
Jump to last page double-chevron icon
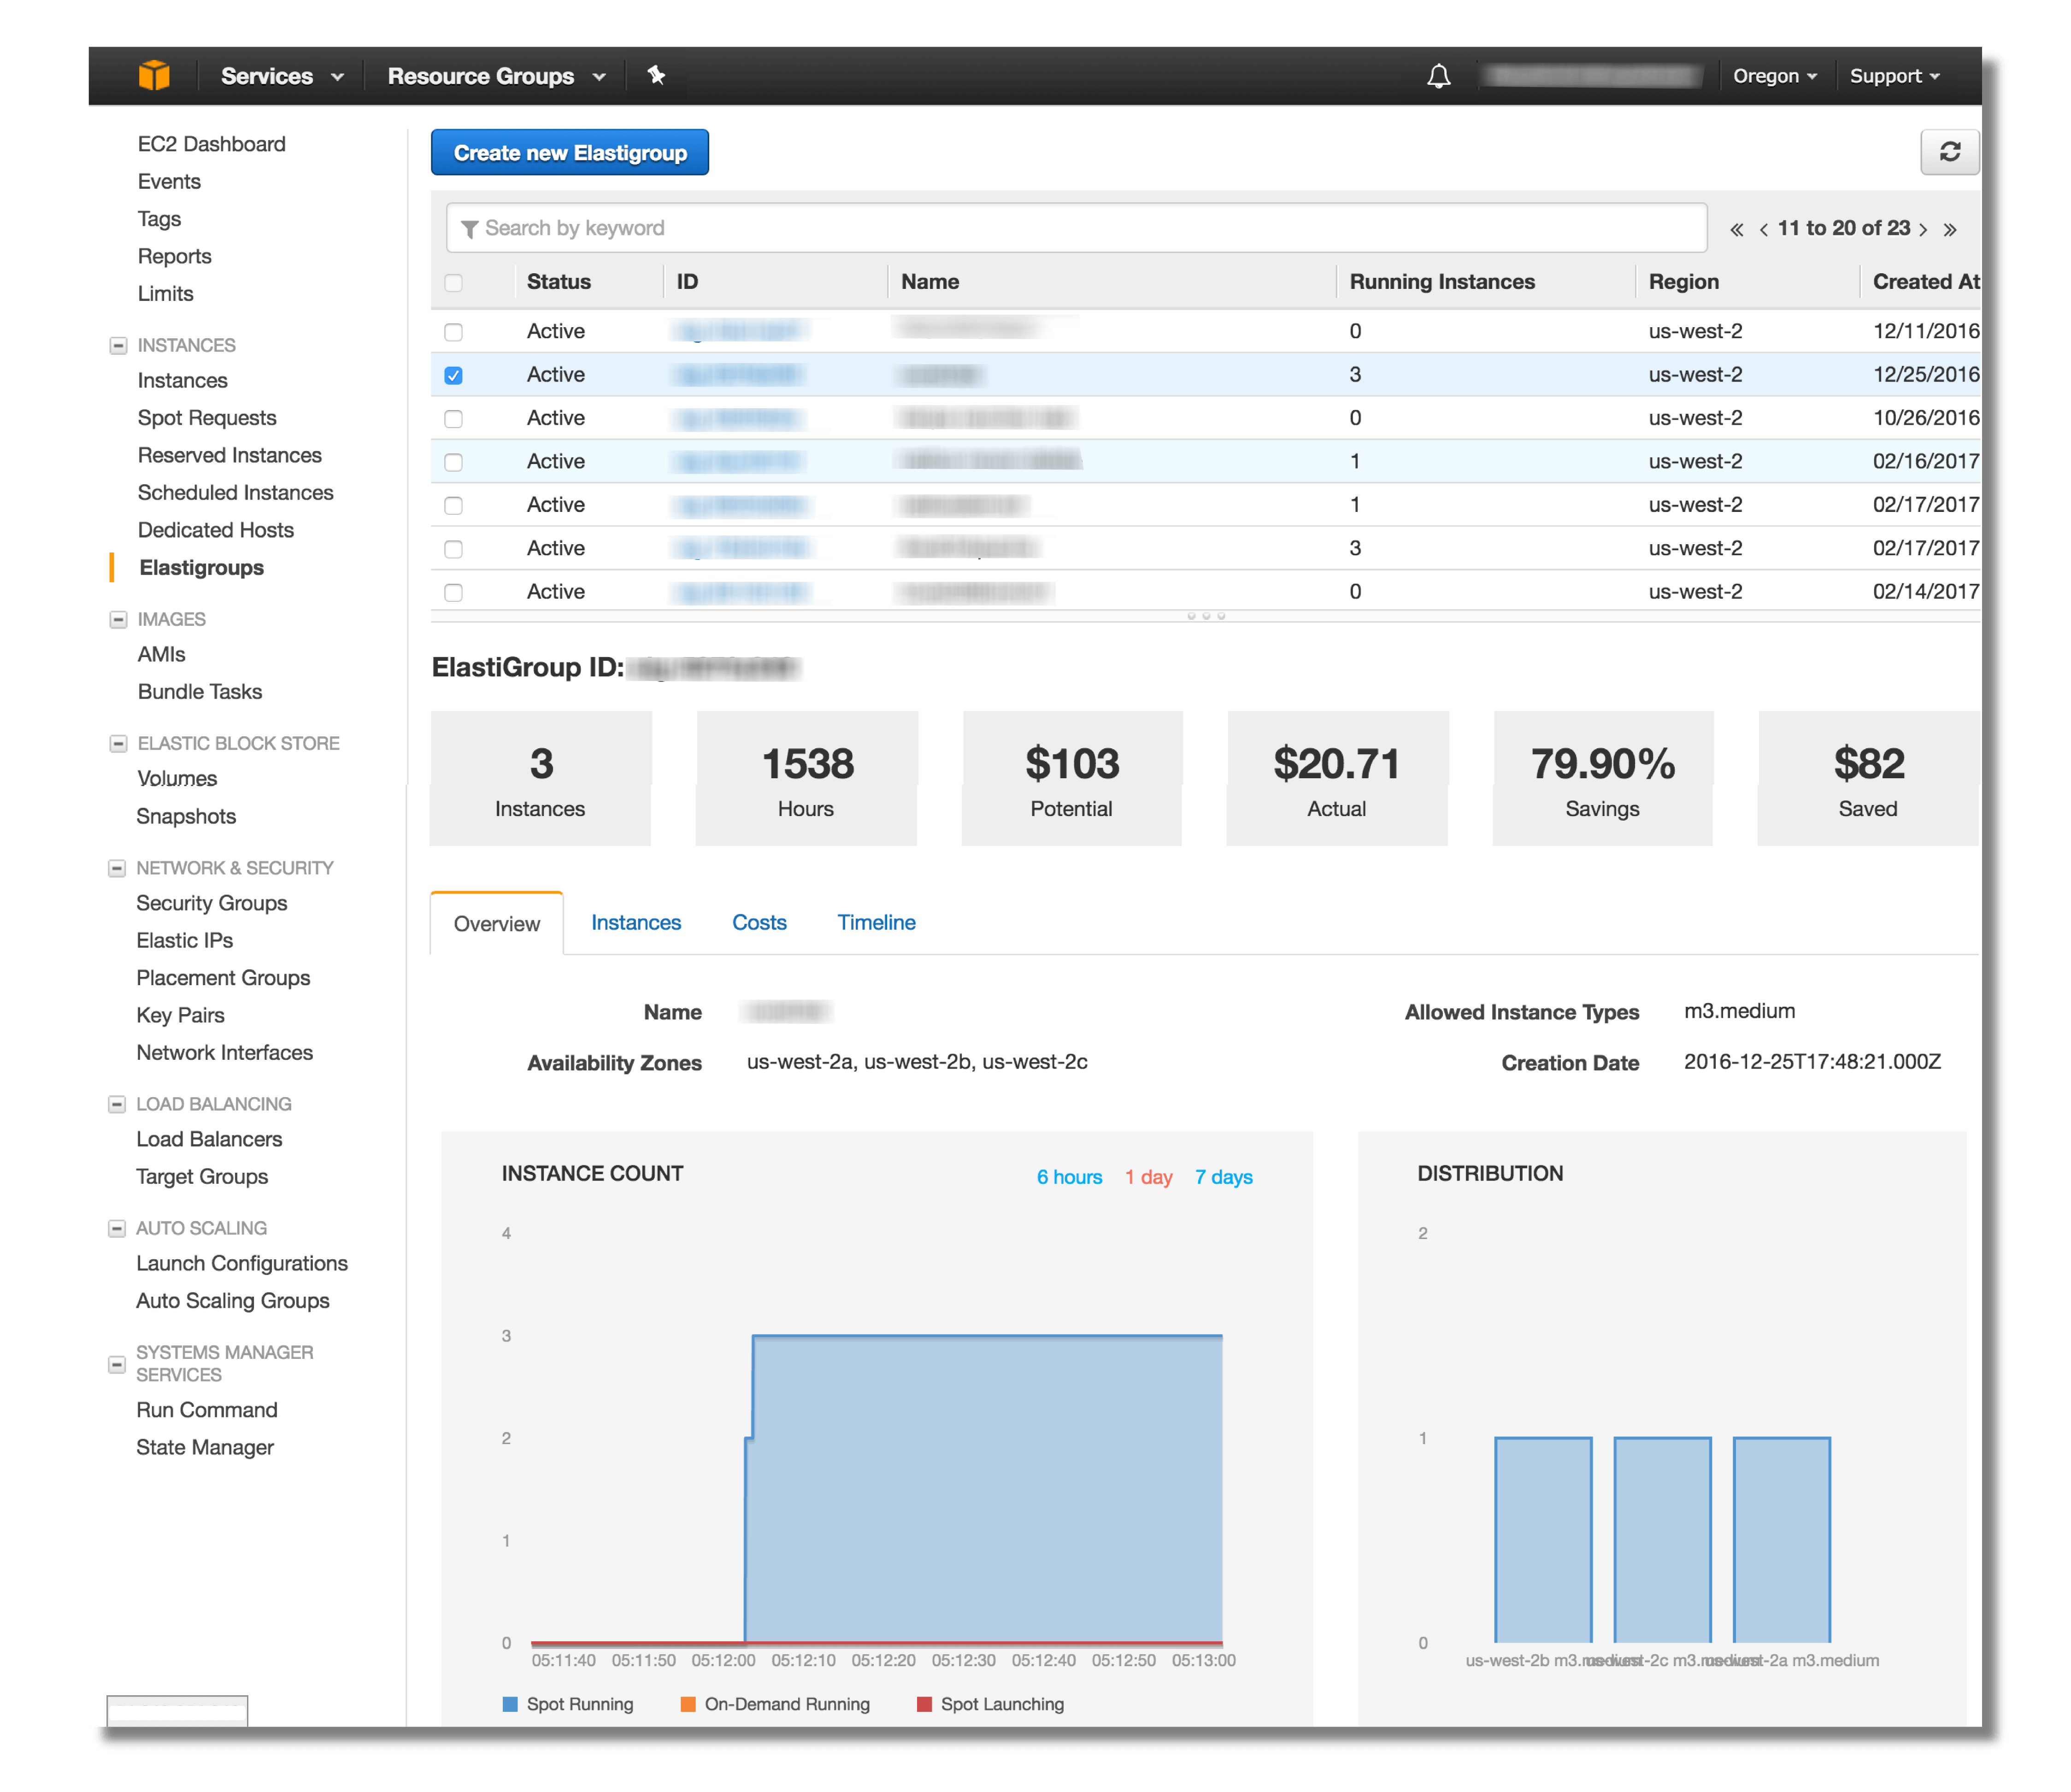click(1950, 230)
